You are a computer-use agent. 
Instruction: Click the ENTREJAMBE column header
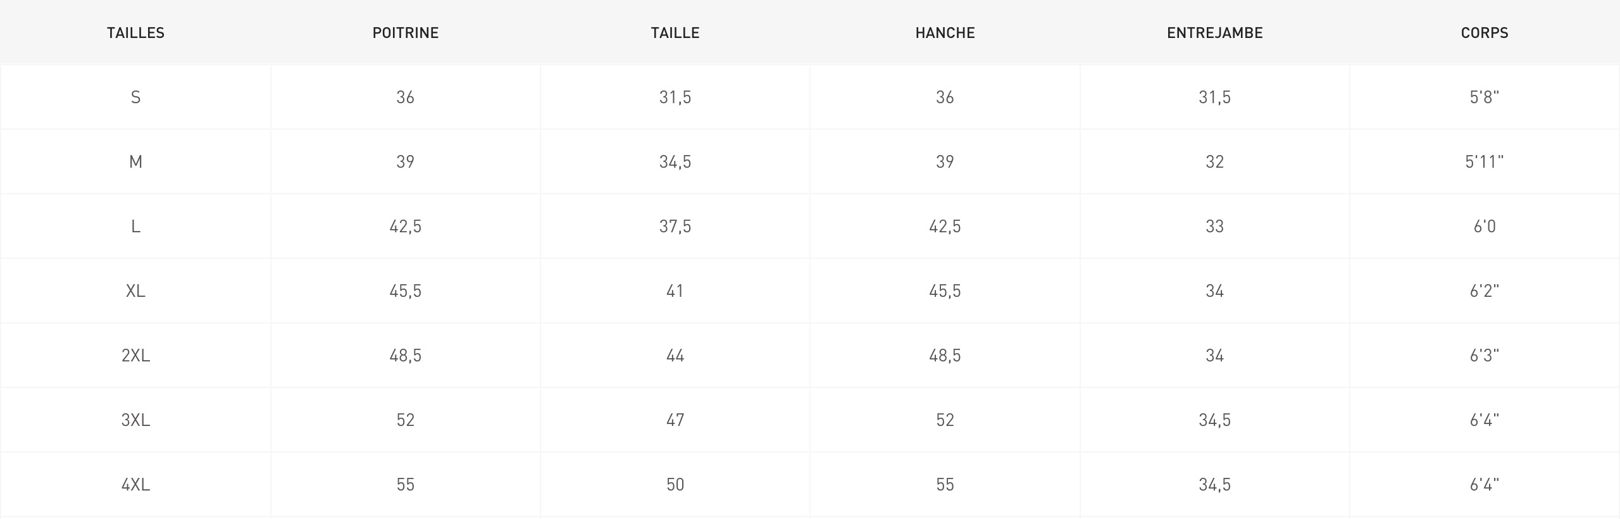pos(1215,33)
